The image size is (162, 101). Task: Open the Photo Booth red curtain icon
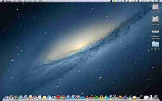pyautogui.click(x=58, y=97)
